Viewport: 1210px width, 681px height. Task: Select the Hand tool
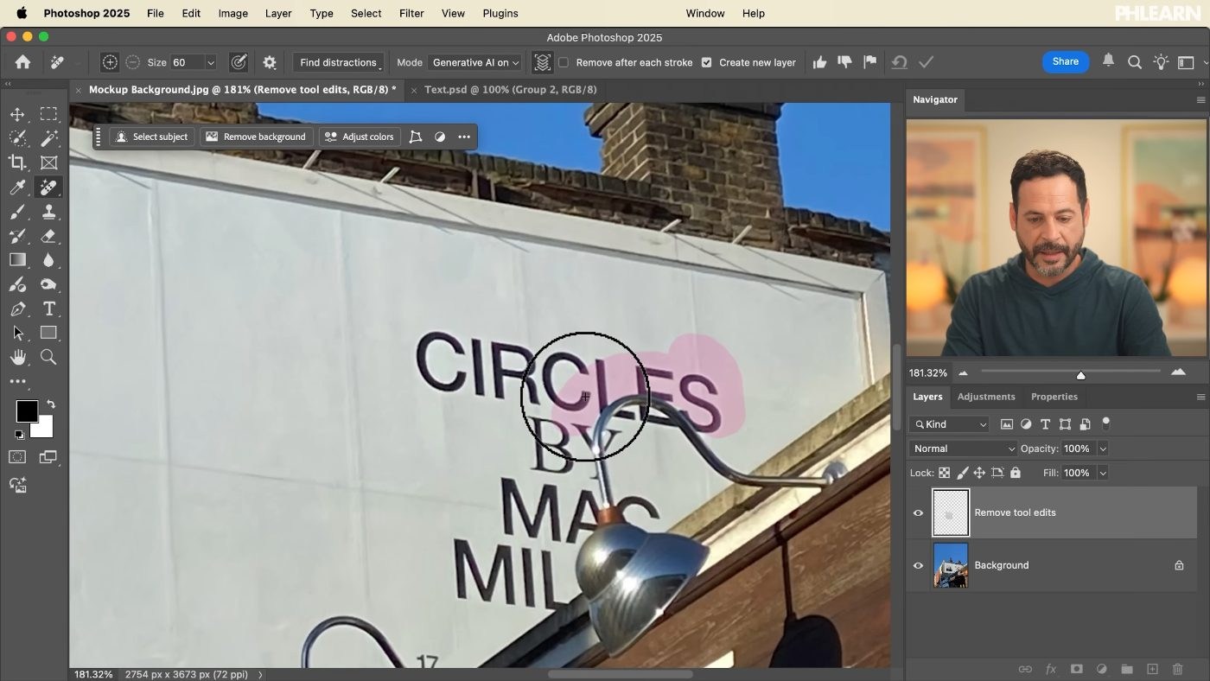pos(17,357)
